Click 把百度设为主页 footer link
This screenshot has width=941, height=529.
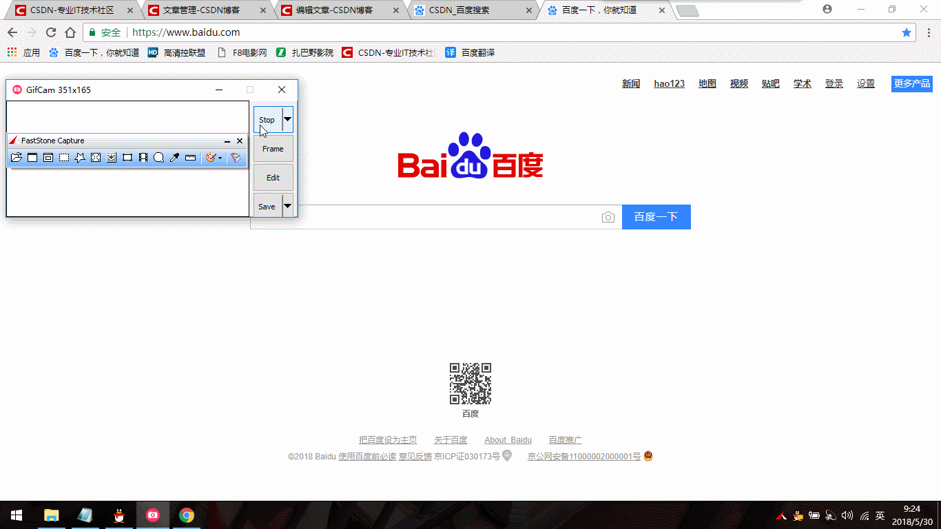pos(388,440)
